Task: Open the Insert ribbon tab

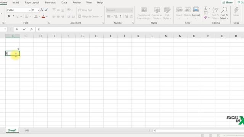Action: coord(16,3)
